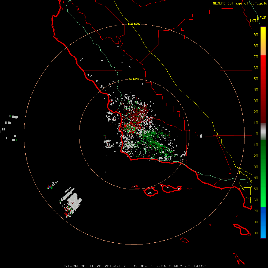Click the "50 NMI" range ring label

pos(134,79)
